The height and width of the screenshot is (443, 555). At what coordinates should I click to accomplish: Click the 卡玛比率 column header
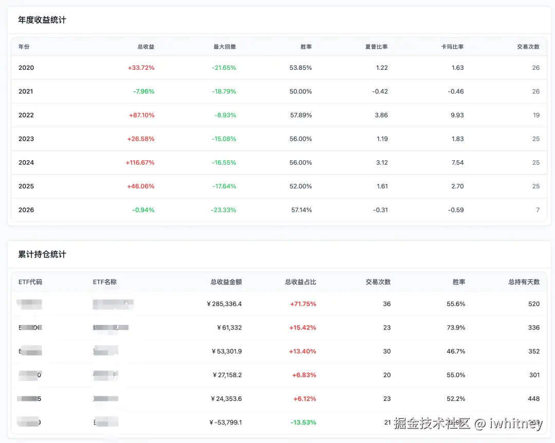click(x=452, y=47)
